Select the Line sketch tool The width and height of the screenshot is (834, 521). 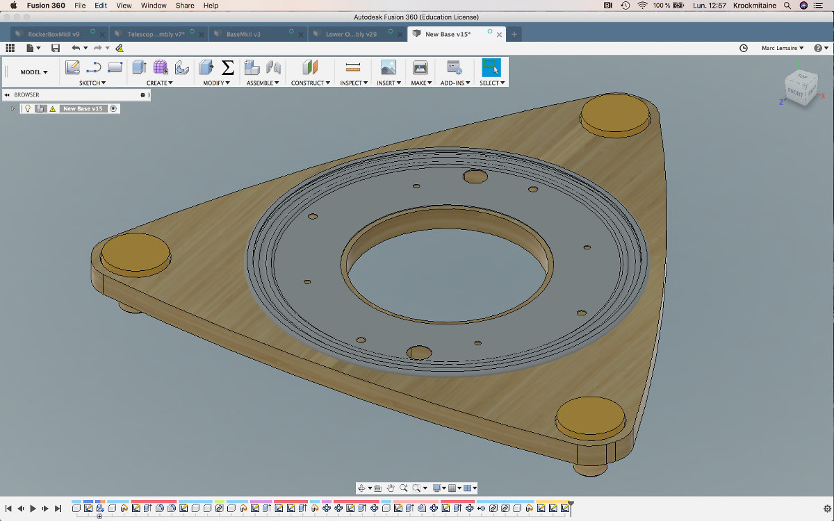[x=94, y=67]
